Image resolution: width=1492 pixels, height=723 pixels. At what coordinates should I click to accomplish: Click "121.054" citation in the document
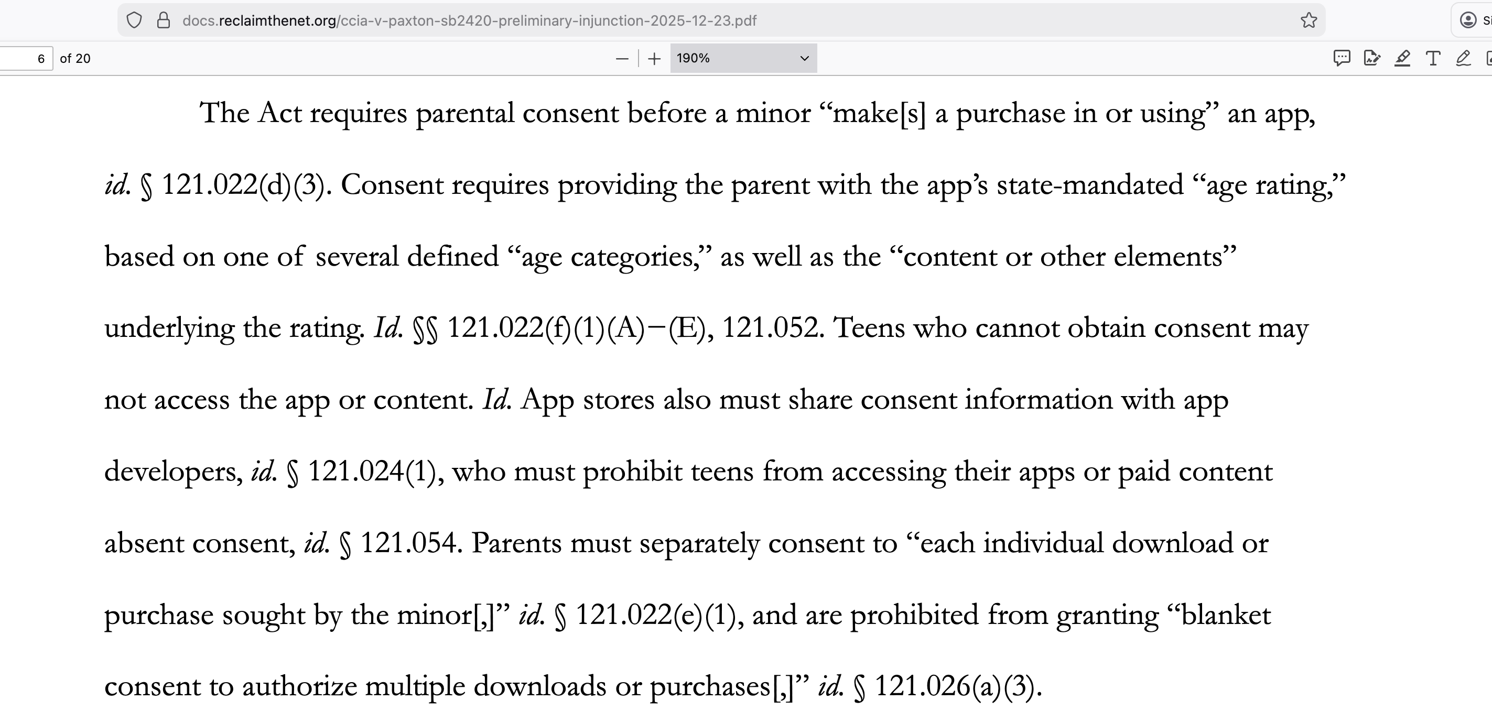point(408,543)
